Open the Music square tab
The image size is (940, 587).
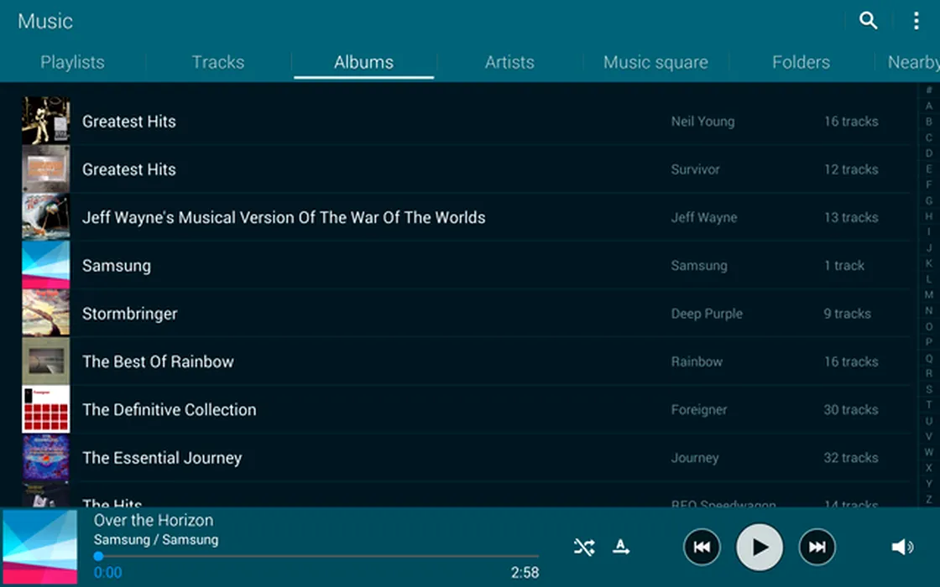655,62
